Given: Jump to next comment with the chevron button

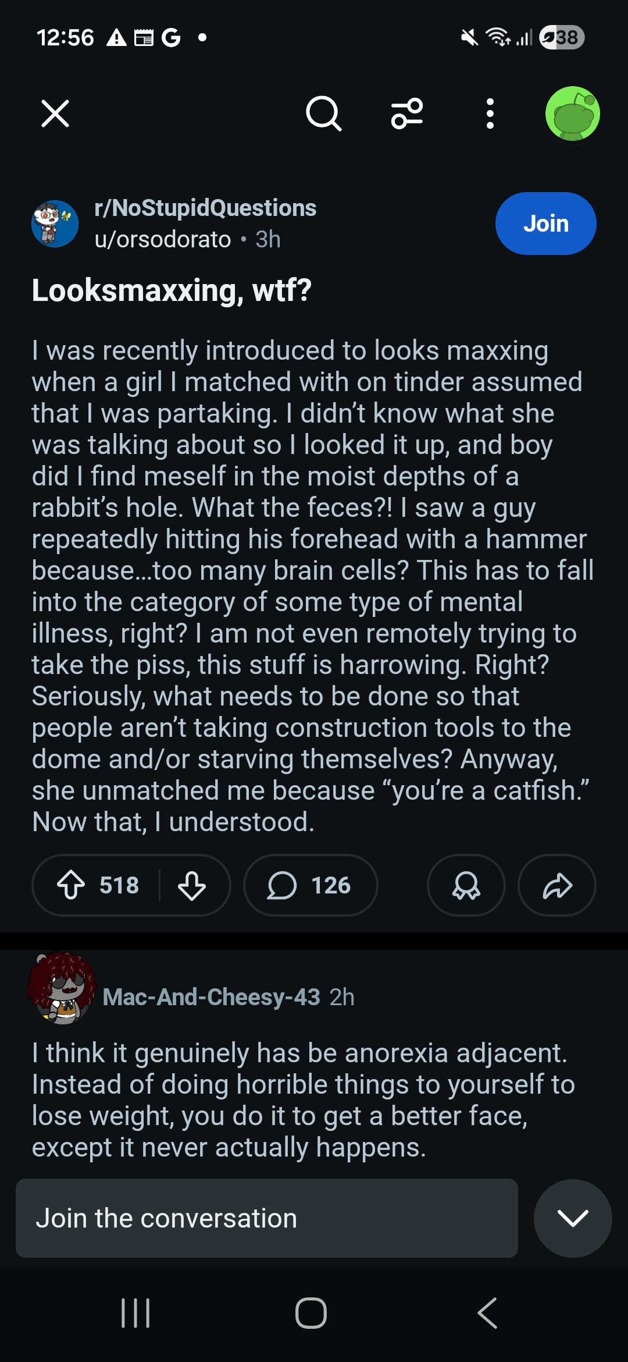Looking at the screenshot, I should tap(573, 1218).
